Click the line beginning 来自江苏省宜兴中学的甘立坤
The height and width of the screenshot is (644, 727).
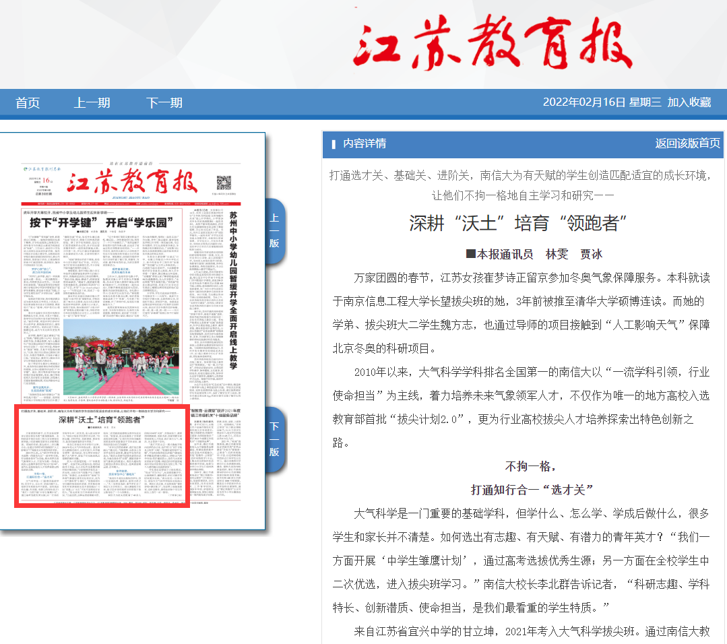tap(532, 631)
